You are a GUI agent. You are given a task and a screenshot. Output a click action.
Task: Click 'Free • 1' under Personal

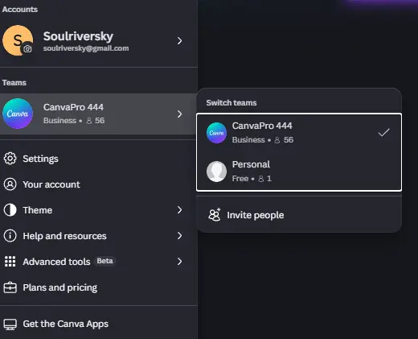click(x=252, y=179)
